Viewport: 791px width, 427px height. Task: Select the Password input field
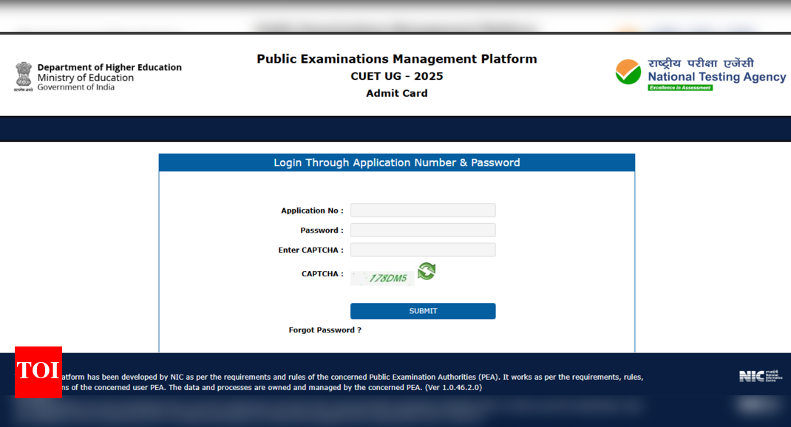pyautogui.click(x=423, y=230)
